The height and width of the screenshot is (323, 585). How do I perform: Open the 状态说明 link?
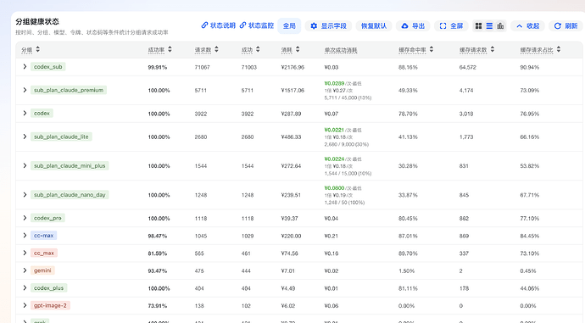click(218, 25)
